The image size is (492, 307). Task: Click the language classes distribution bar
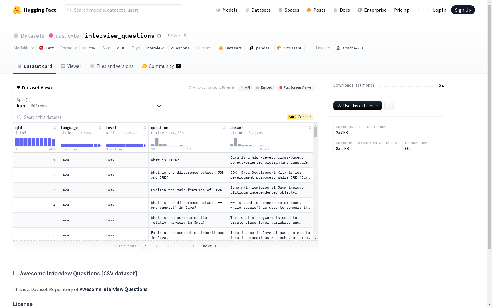(81, 146)
